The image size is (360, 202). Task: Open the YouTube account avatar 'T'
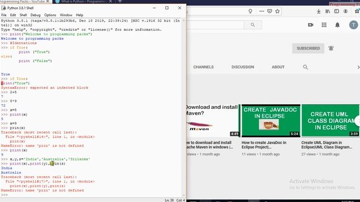[354, 25]
